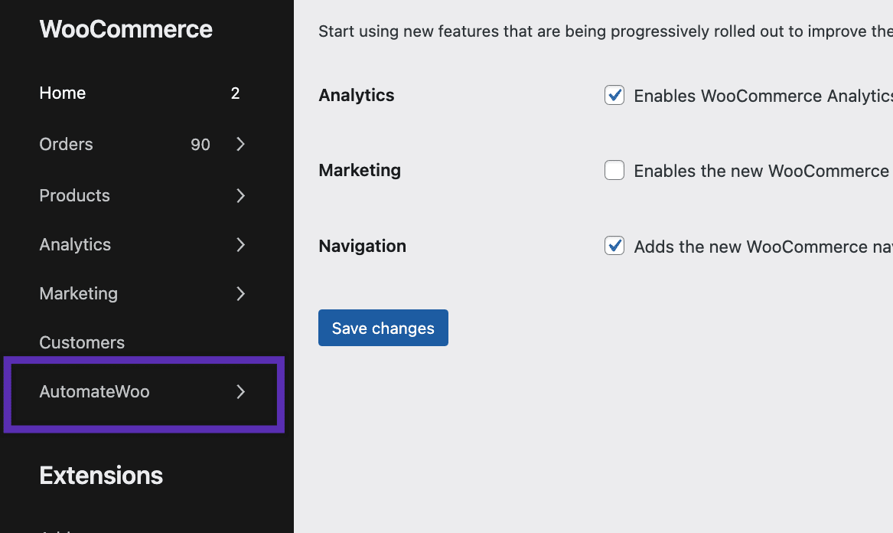Expand the Orders submenu chevron
The width and height of the screenshot is (893, 533).
point(240,144)
